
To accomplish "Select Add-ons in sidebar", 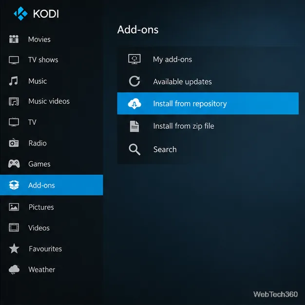I will tap(52, 185).
